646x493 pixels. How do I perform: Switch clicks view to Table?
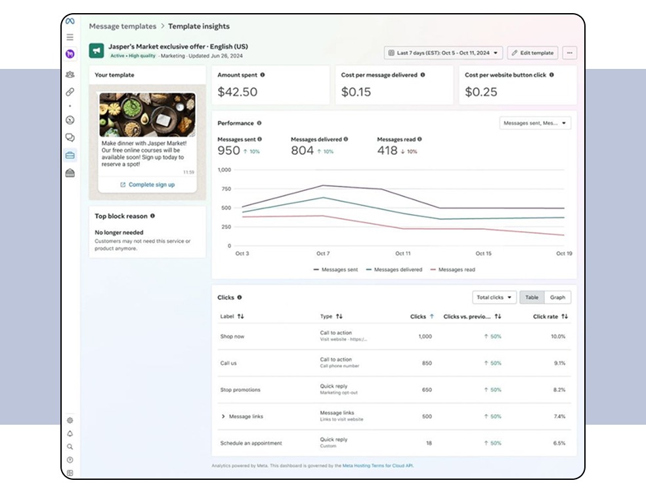pos(532,297)
